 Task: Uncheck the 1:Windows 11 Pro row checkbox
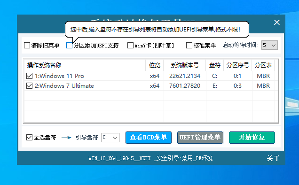[29, 76]
